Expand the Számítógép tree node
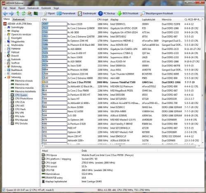The image size is (206, 193). click(5, 27)
